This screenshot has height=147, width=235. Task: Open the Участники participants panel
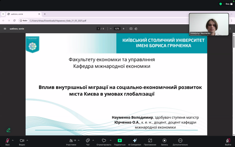[x=71, y=141]
